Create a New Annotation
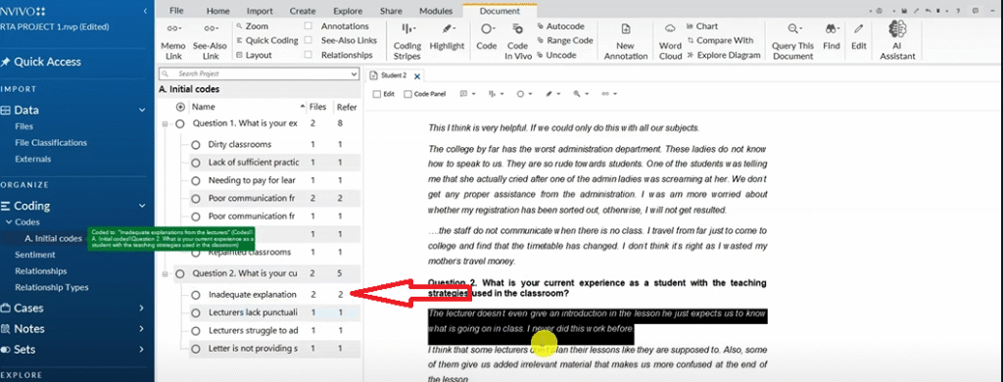The image size is (1003, 382). pyautogui.click(x=626, y=42)
